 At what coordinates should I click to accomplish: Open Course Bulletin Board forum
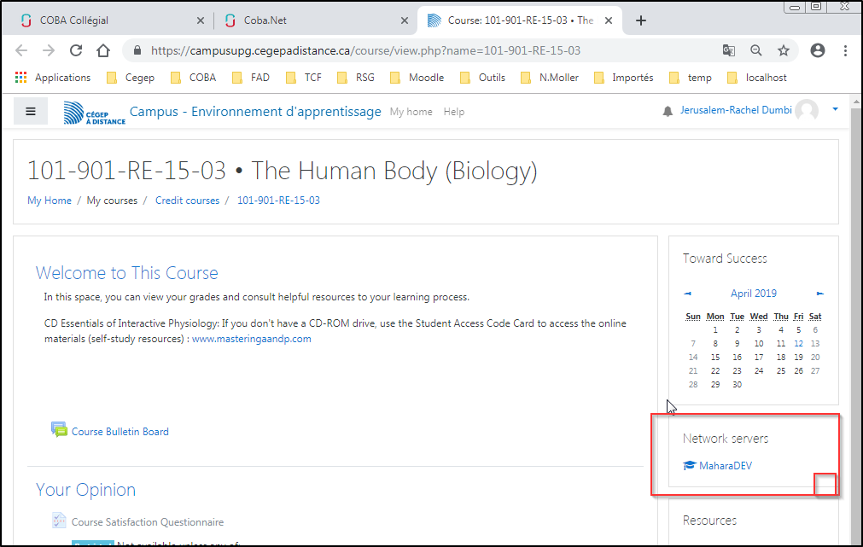coord(120,432)
